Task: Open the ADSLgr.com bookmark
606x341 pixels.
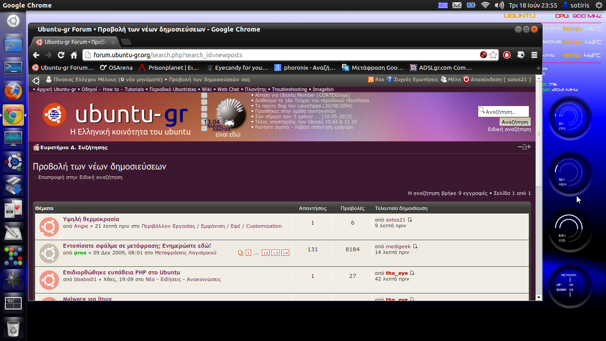Action: point(441,68)
